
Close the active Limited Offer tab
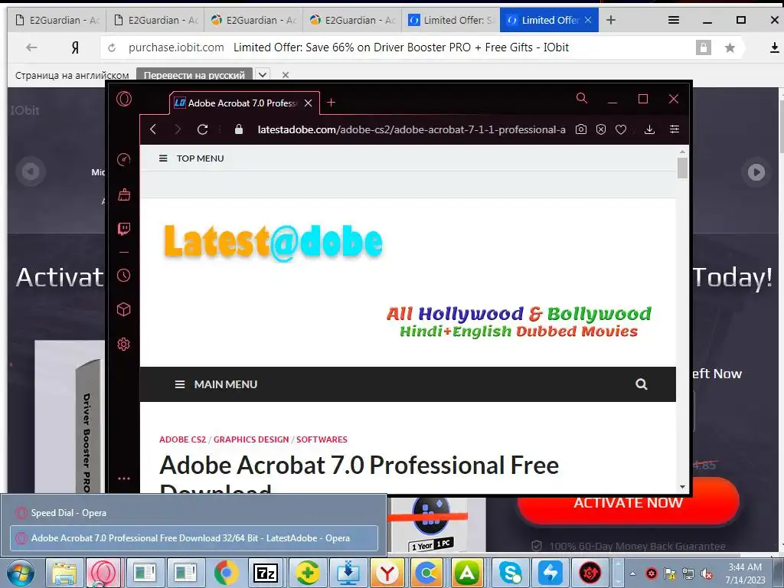(588, 20)
